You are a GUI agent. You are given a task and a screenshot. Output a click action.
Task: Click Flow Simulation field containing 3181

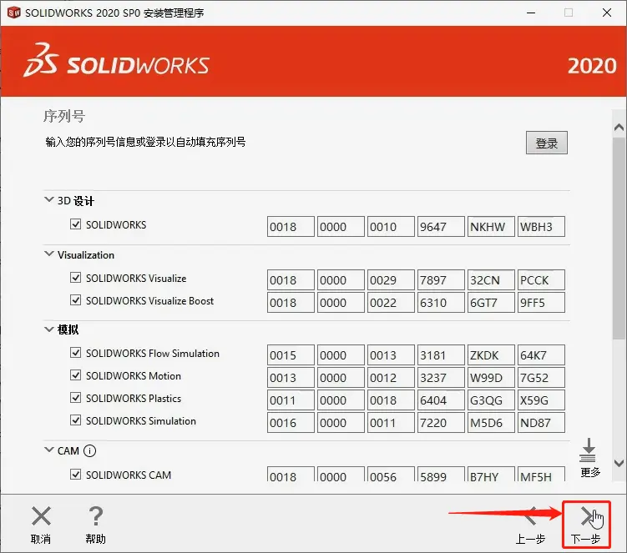click(x=441, y=354)
